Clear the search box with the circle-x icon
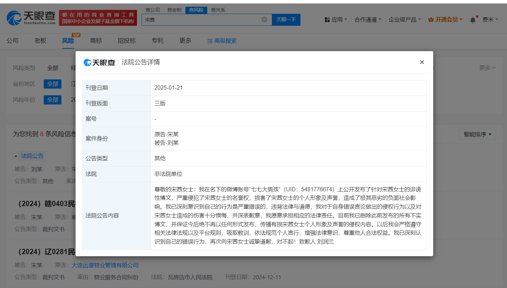This screenshot has height=288, width=507. point(265,19)
